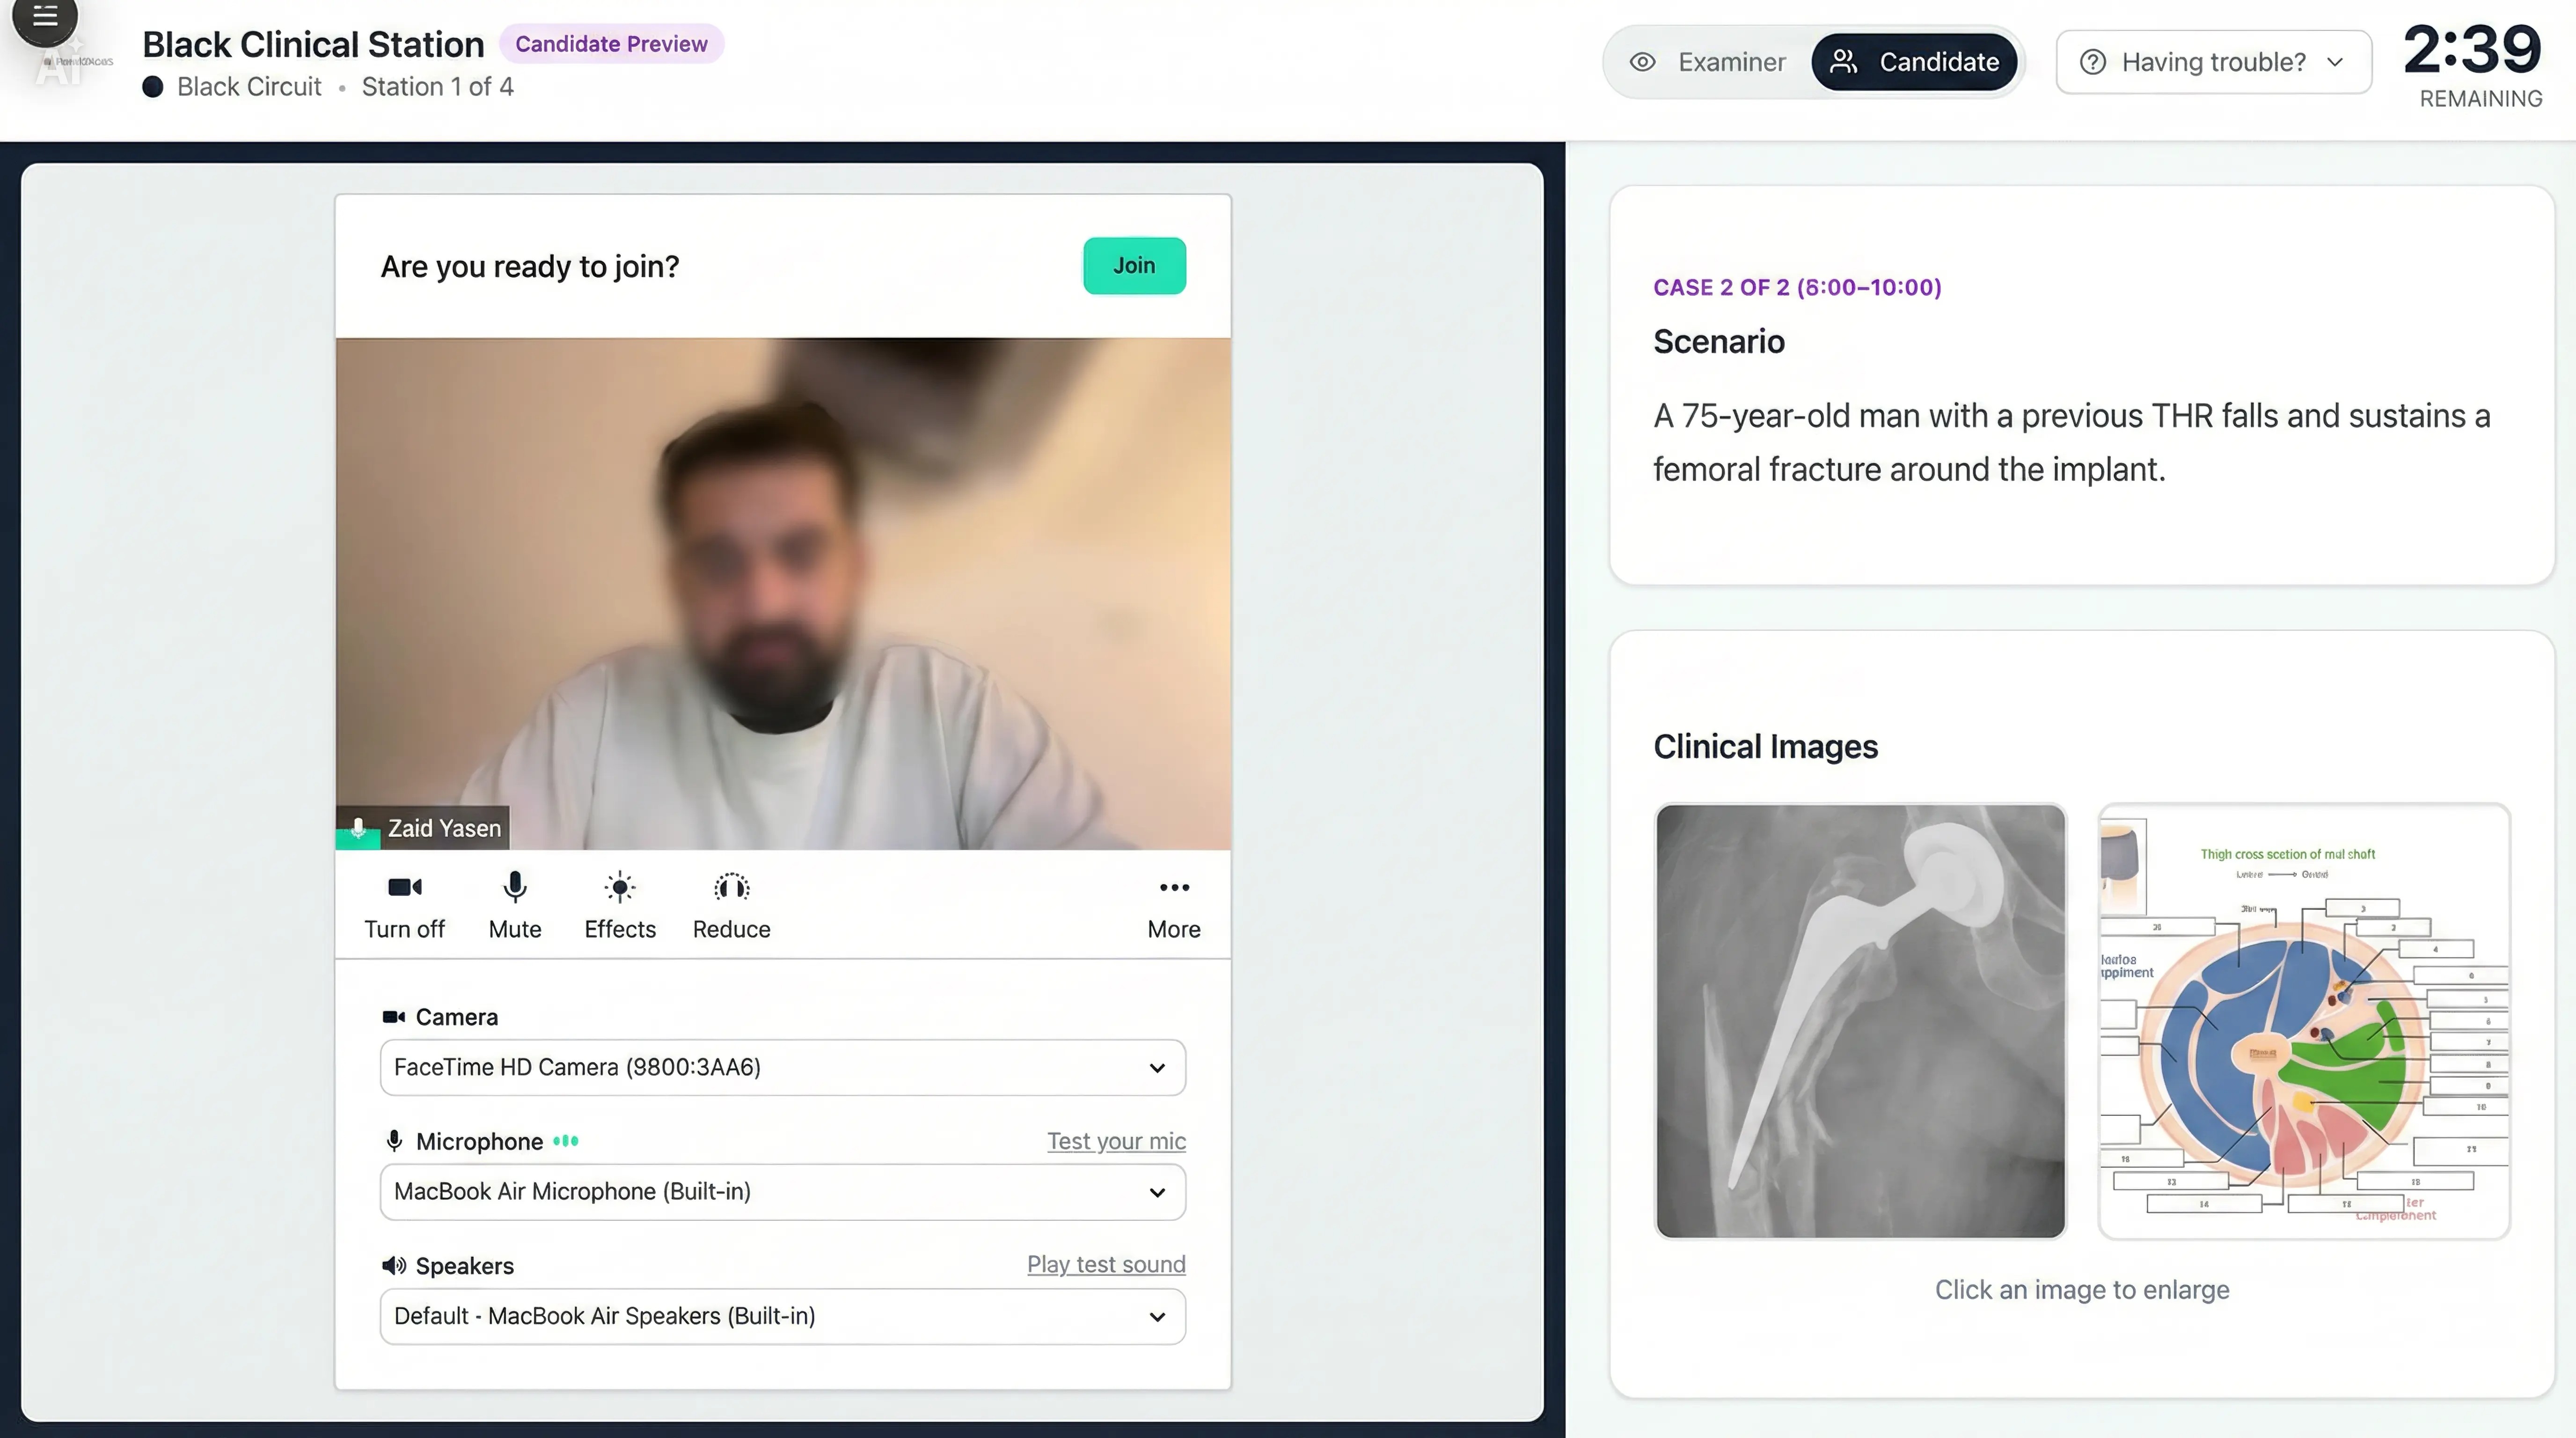Image resolution: width=2576 pixels, height=1438 pixels.
Task: Click the green microphone level indicator dots
Action: (566, 1141)
